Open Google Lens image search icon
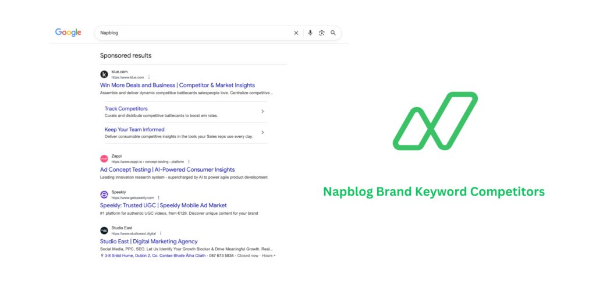 click(x=321, y=33)
